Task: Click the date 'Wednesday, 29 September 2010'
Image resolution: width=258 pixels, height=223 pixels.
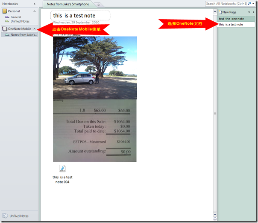Action: tap(76, 22)
